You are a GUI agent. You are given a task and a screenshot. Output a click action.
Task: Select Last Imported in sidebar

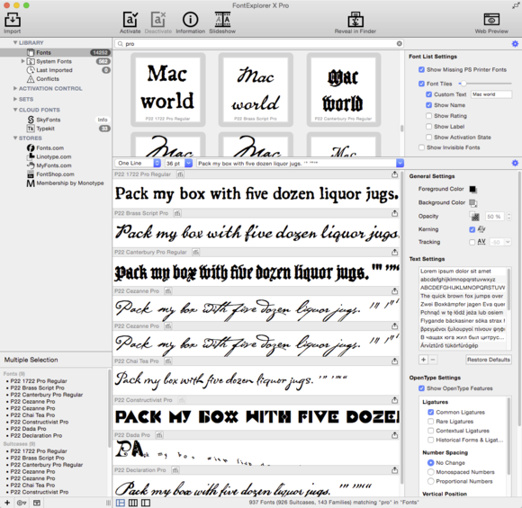pos(55,70)
